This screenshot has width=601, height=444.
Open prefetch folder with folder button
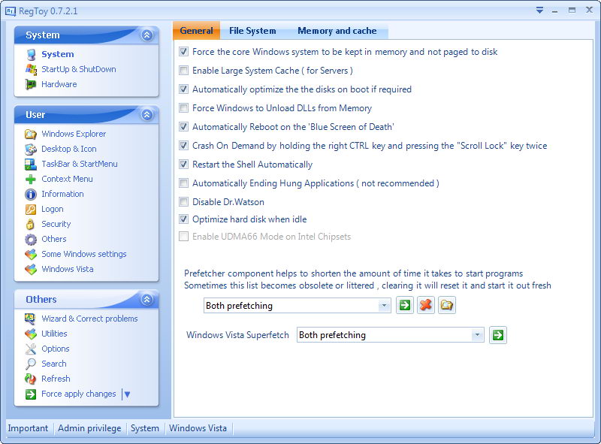point(447,305)
